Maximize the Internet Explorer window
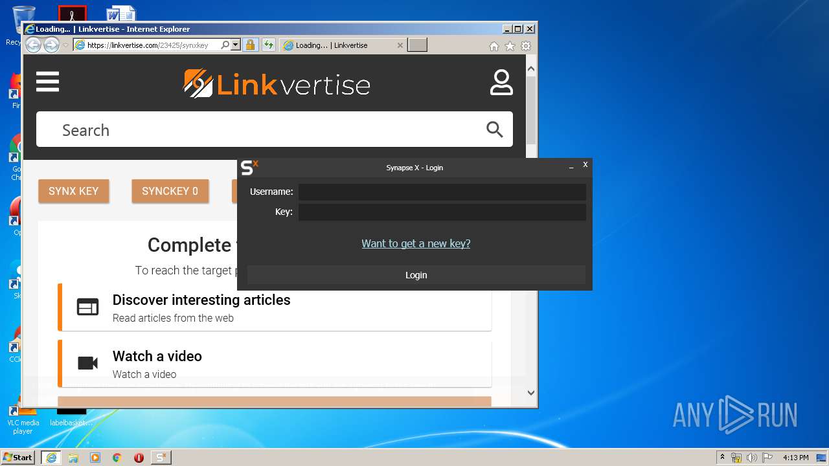 pyautogui.click(x=517, y=28)
